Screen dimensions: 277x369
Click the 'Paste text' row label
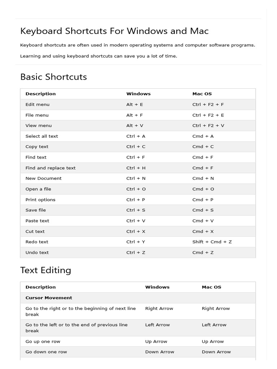click(37, 221)
